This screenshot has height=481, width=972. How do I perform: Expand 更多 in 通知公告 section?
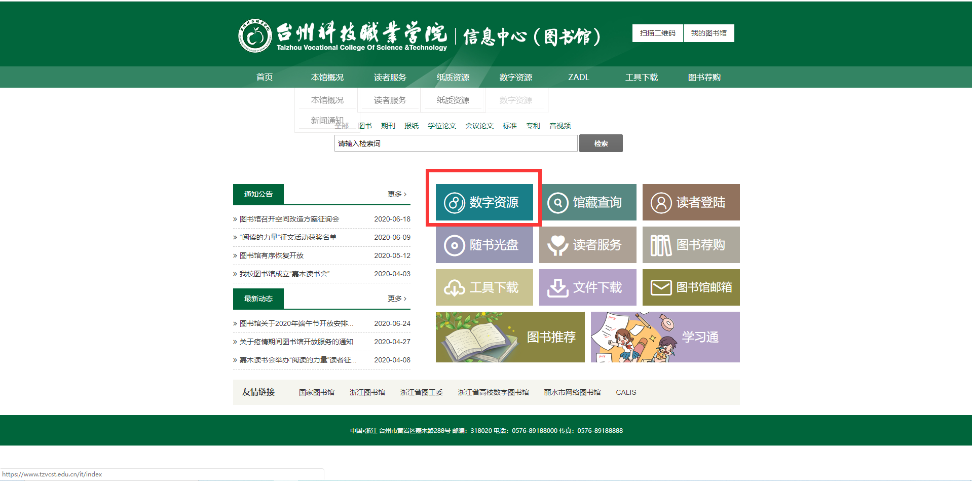click(397, 194)
